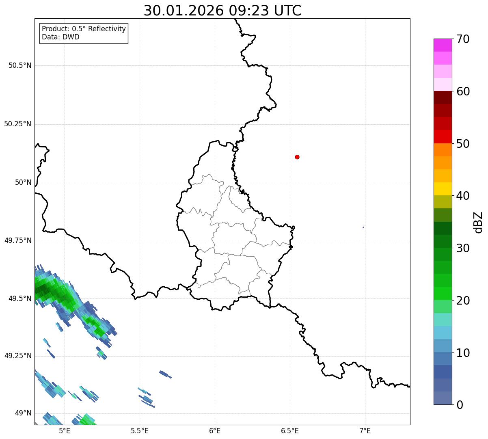488x439 pixels.
Task: Click the colorbar tick label 20
Action: tap(462, 301)
